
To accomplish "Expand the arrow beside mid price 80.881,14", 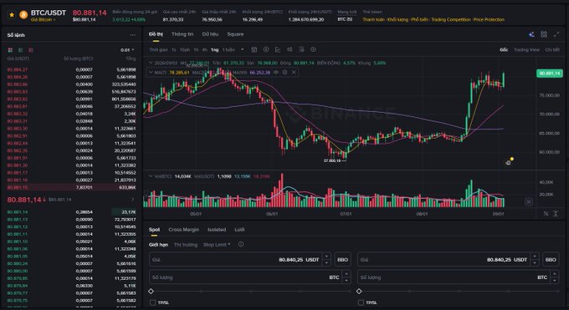I will (x=132, y=200).
